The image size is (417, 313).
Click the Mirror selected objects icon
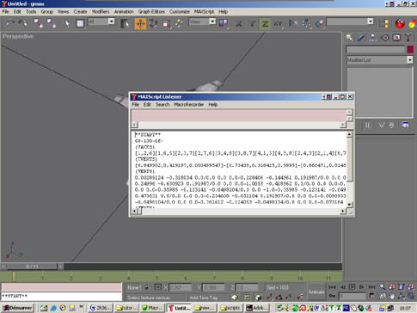click(x=293, y=23)
